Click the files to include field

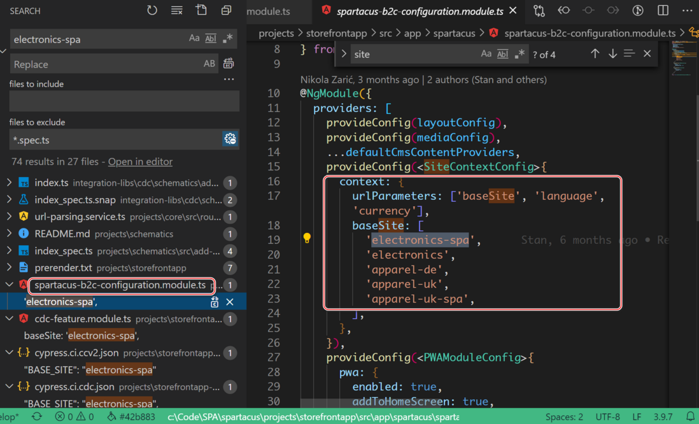click(x=124, y=101)
